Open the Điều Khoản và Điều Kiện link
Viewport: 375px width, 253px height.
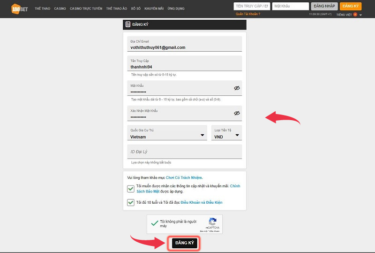[202, 202]
